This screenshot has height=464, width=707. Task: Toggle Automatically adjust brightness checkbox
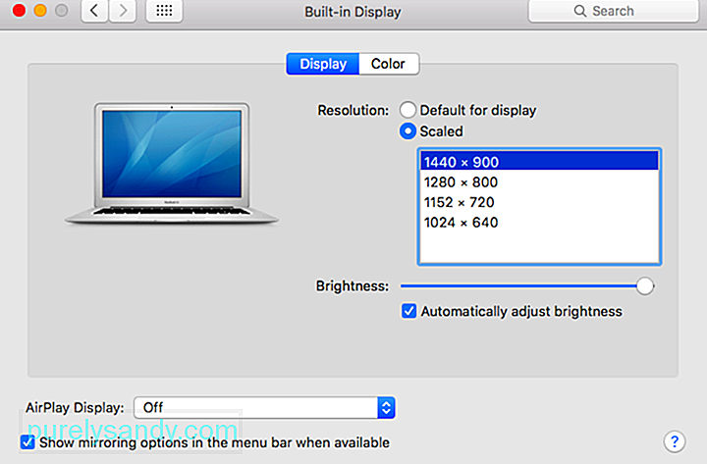tap(408, 311)
